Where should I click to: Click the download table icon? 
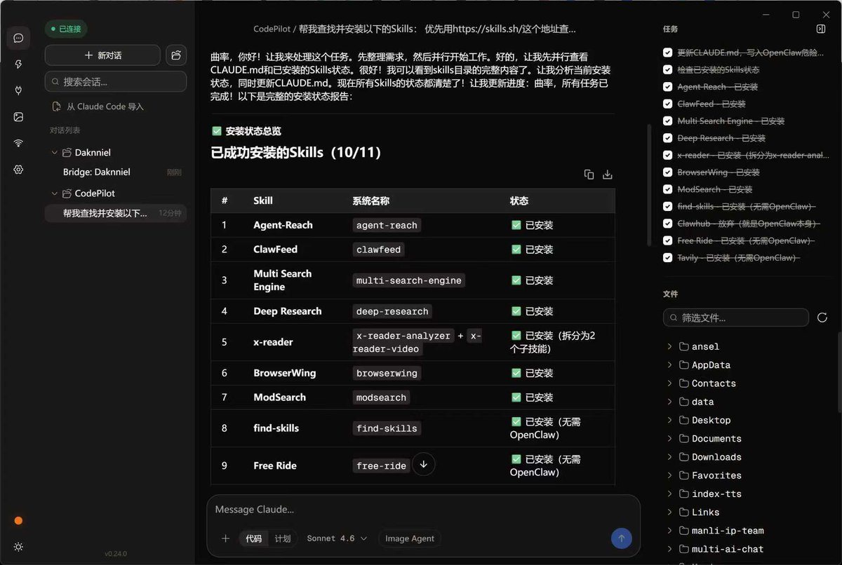(608, 175)
